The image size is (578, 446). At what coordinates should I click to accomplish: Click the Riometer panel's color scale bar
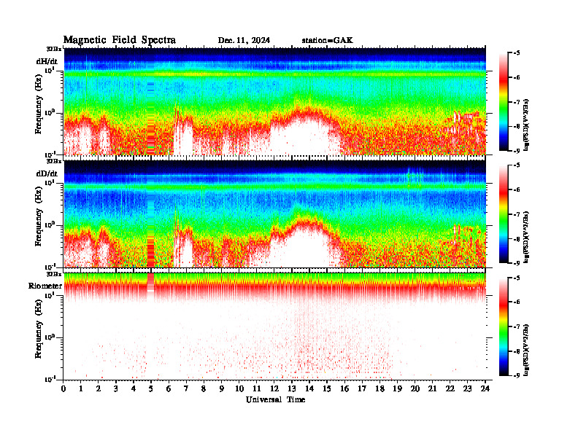click(504, 326)
